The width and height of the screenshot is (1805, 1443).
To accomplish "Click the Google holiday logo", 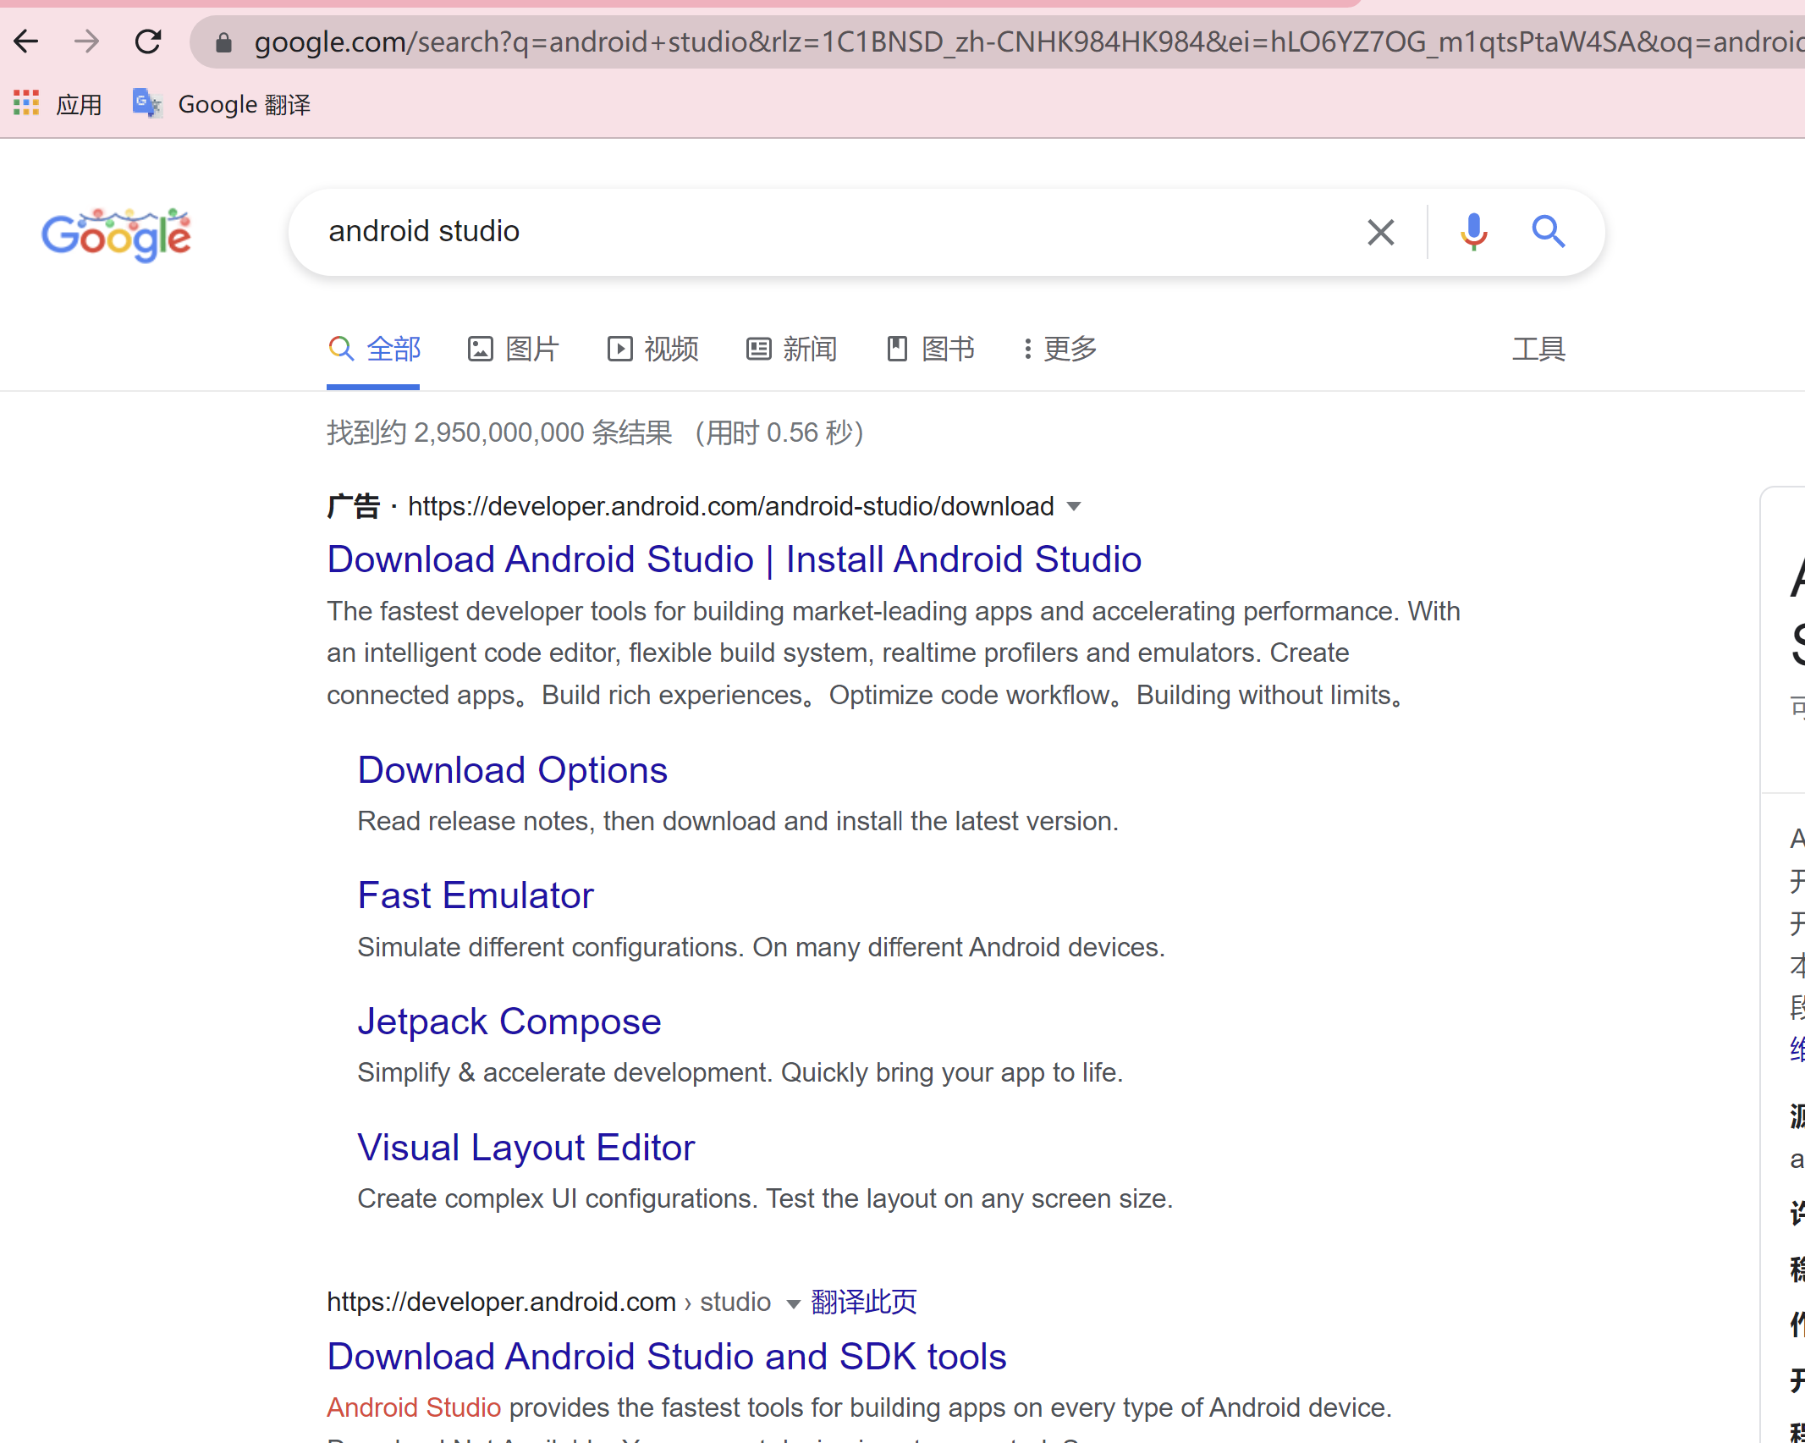I will pyautogui.click(x=117, y=234).
